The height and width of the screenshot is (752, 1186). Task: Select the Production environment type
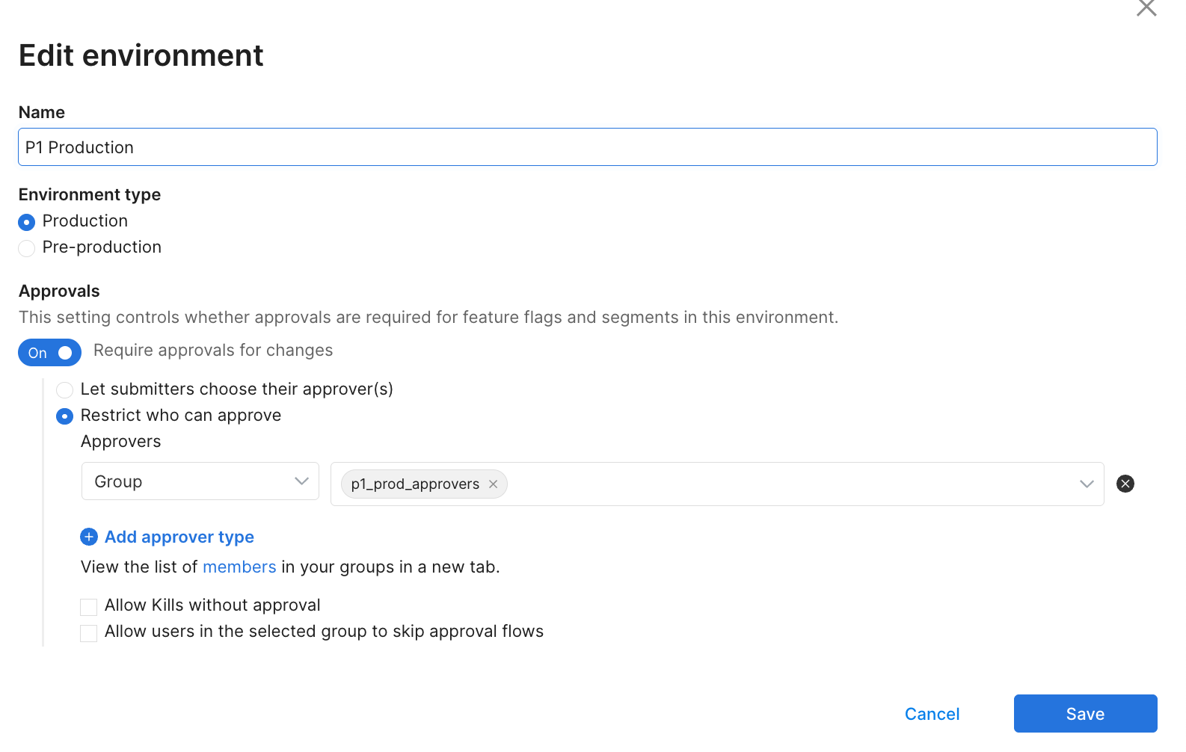pyautogui.click(x=27, y=222)
